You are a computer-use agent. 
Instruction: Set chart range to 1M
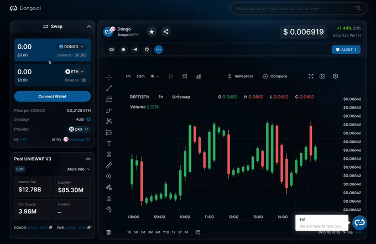(143, 232)
